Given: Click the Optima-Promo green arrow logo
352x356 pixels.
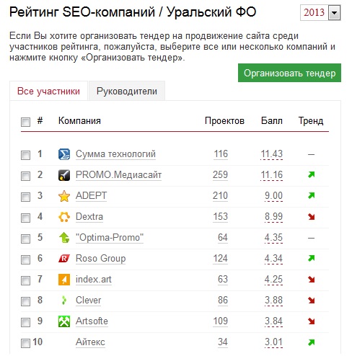Looking at the screenshot, I should click(64, 238).
